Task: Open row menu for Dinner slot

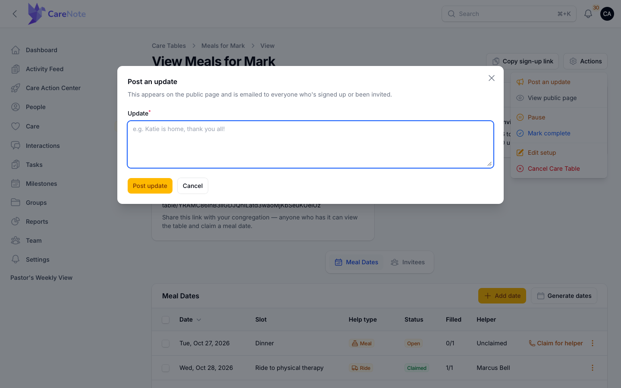Action: 593,343
